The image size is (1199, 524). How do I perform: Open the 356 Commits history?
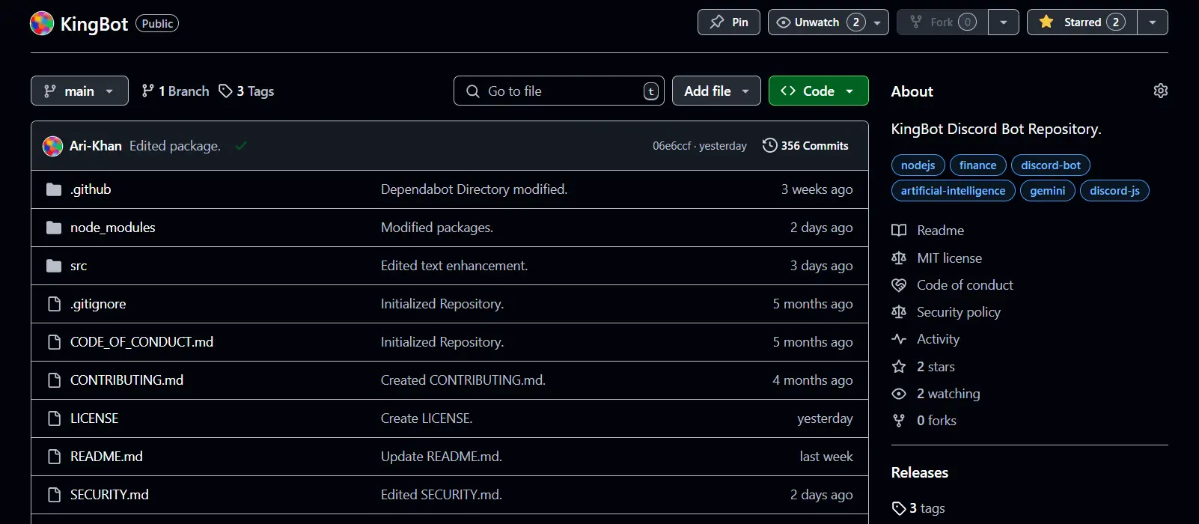805,146
